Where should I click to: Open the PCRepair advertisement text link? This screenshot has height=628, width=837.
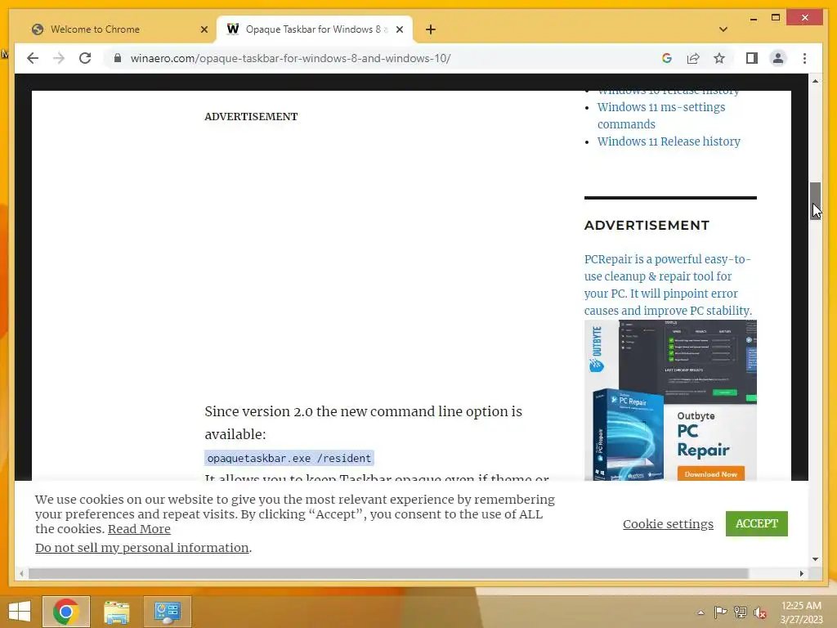[x=668, y=285]
